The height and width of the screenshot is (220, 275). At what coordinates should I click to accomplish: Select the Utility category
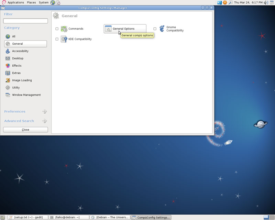(x=25, y=88)
